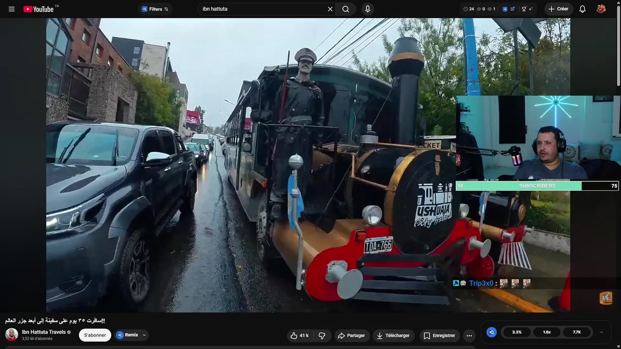Image resolution: width=621 pixels, height=349 pixels.
Task: Dislike the video with thumbs down
Action: click(322, 335)
